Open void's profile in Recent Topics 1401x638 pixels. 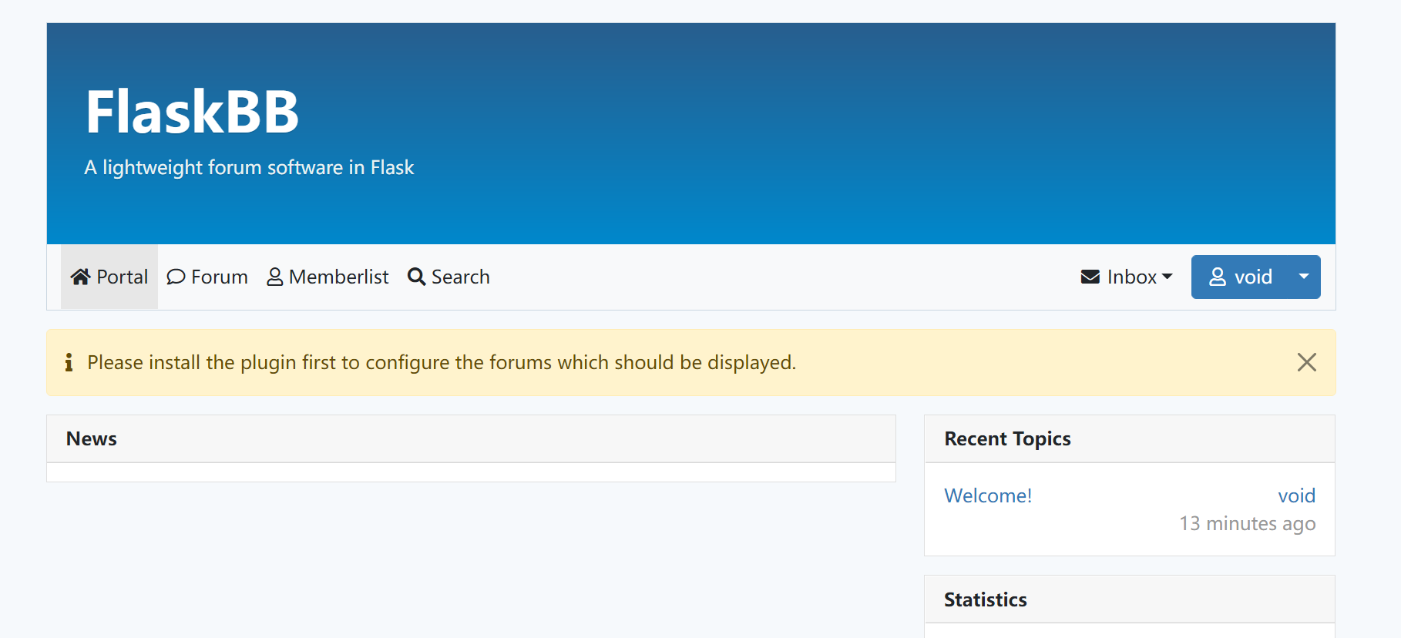1296,495
